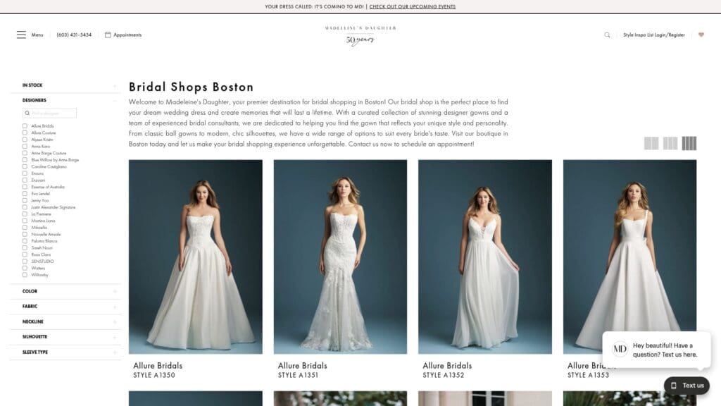
Task: Check the Allure Bridals designer filter
Action: point(25,126)
